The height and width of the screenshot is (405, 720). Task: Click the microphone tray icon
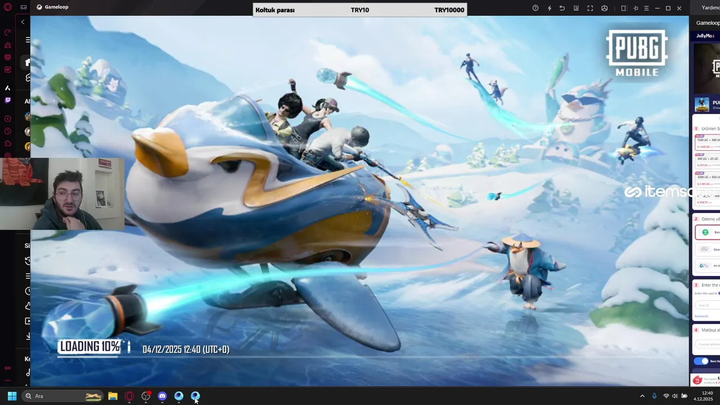click(654, 396)
